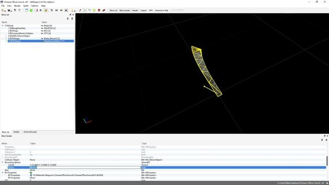Click the green circle toolbar icon
This screenshot has height=185, width=329.
pos(94,10)
